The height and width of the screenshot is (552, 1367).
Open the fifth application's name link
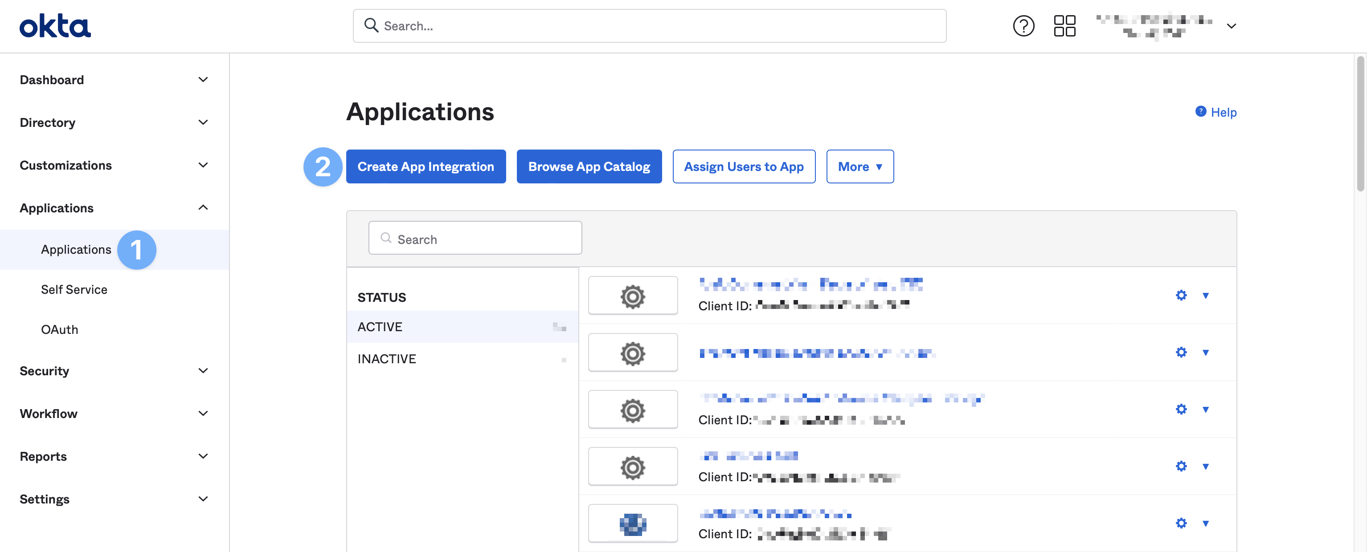coord(775,513)
